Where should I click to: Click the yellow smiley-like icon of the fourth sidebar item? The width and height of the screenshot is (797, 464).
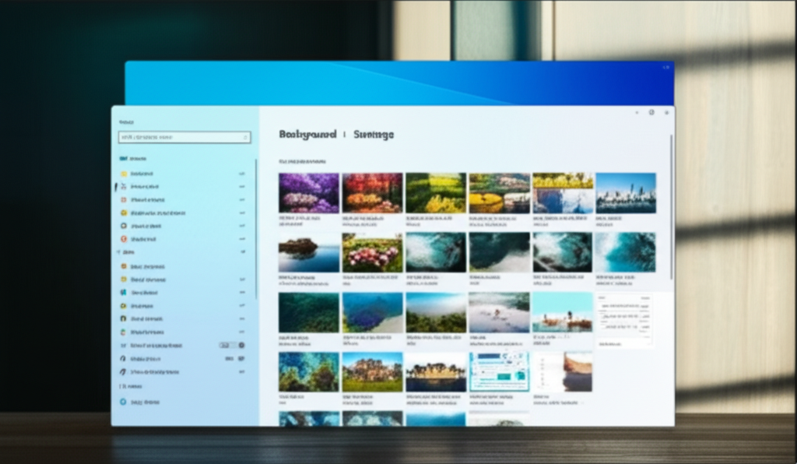pos(124,213)
